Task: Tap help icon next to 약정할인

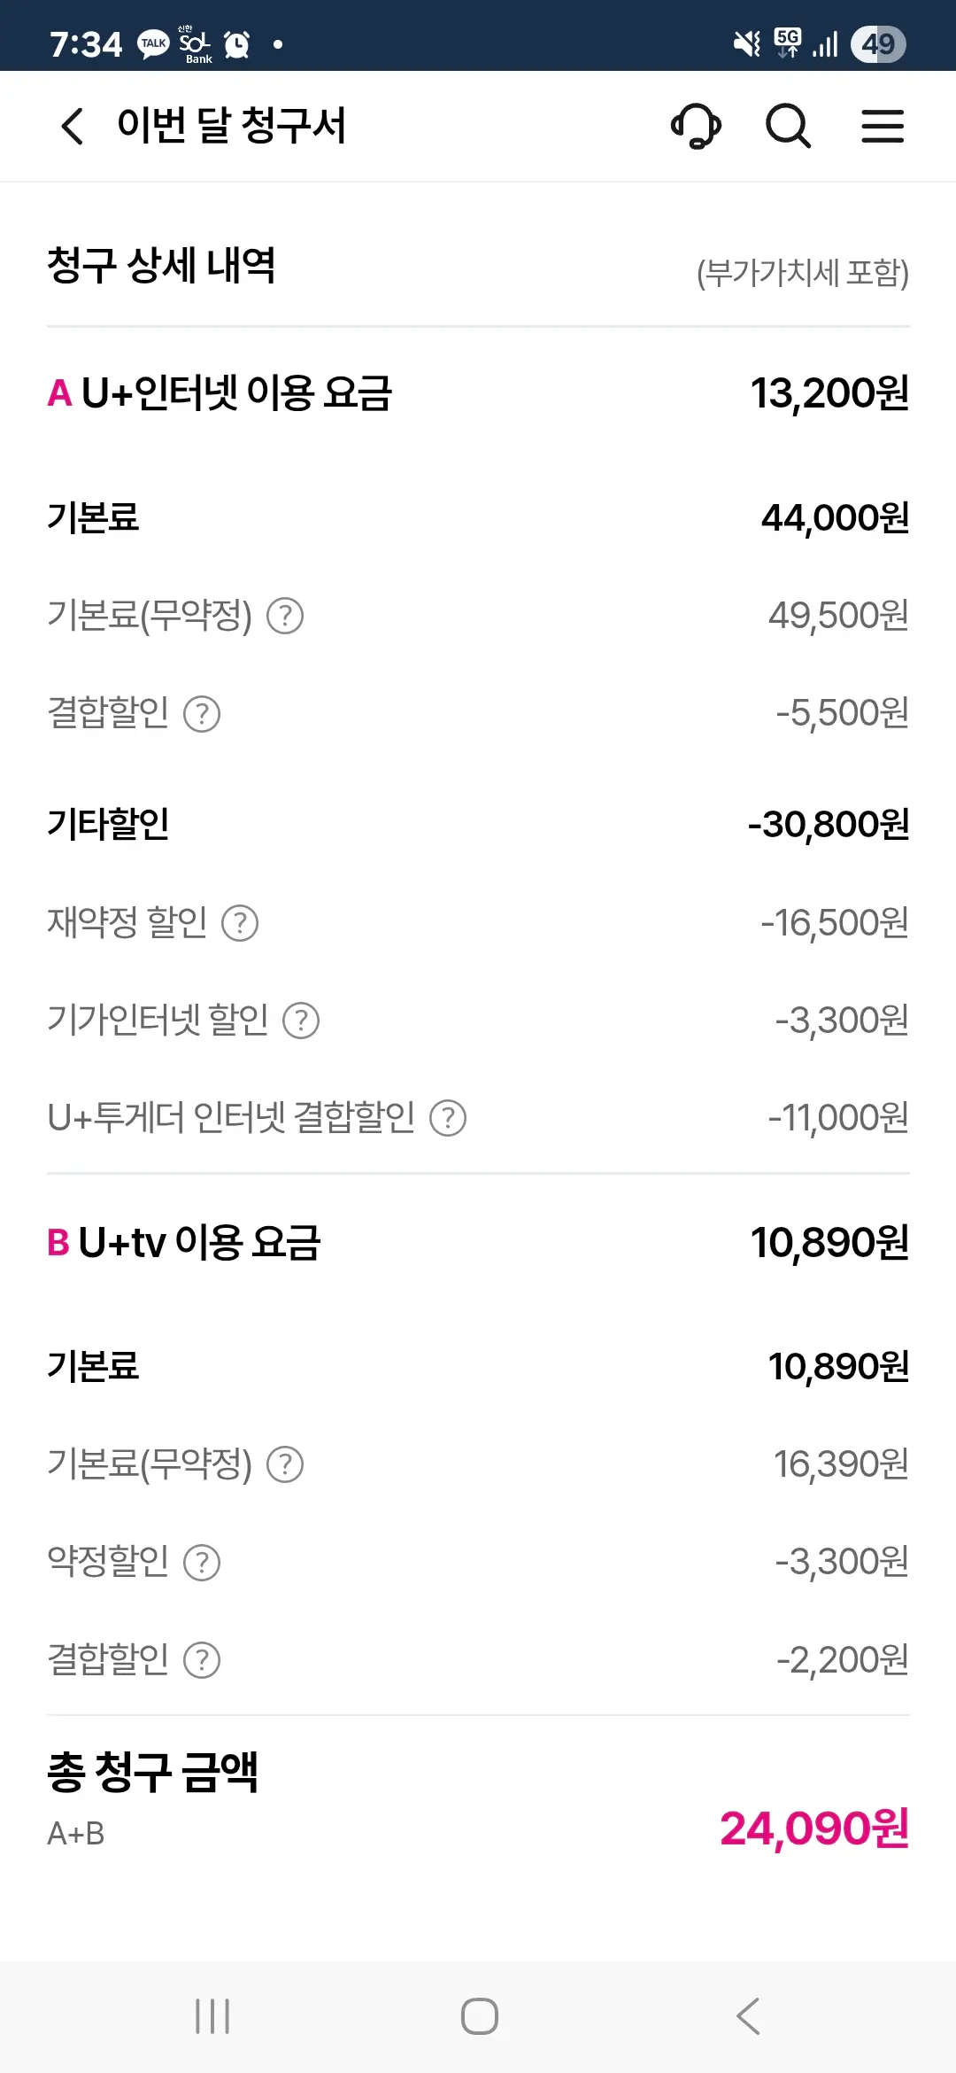Action: click(x=202, y=1562)
